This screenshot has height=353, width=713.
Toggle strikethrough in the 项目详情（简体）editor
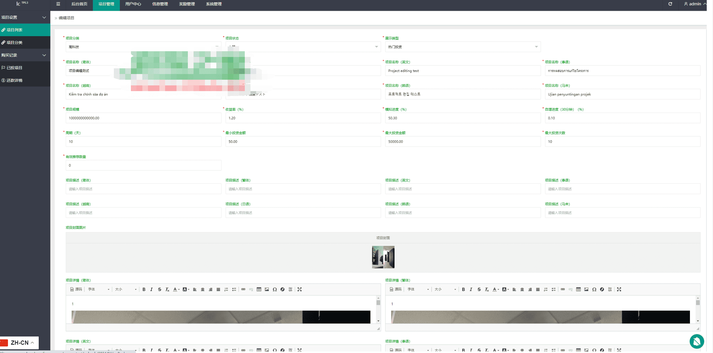[160, 289]
